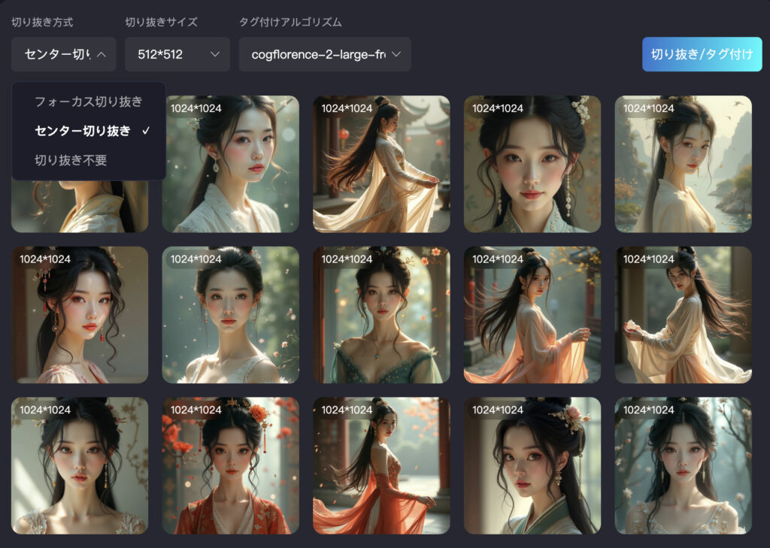Click the bottom-left woman in lace top thumbnail
This screenshot has height=548, width=770.
tap(80, 465)
